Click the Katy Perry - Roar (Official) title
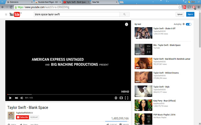Image resolution: width=201 pixels, height=125 pixels. pos(165,101)
